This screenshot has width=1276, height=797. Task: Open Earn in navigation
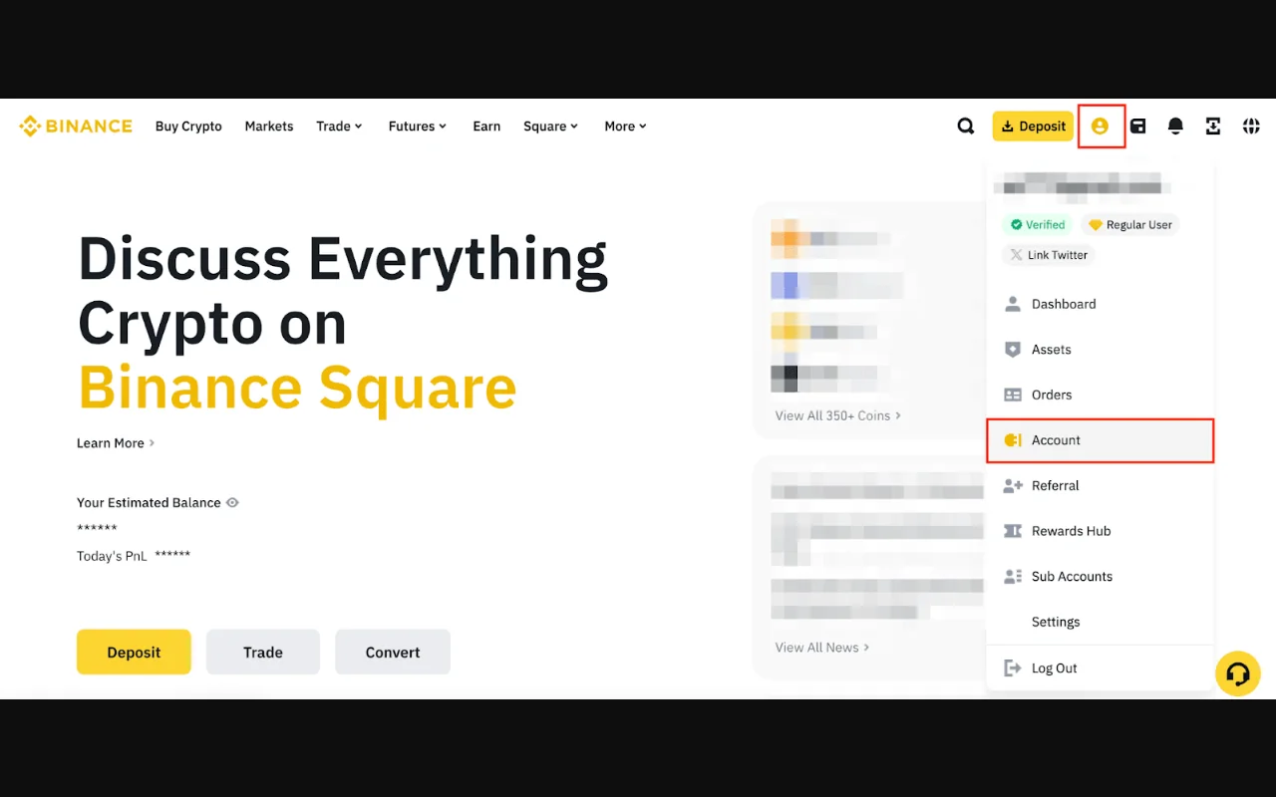click(486, 127)
